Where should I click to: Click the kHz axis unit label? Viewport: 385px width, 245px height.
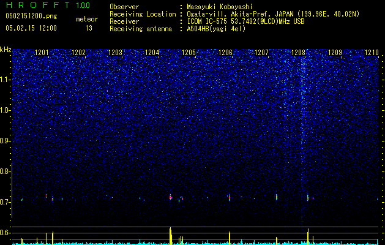click(6, 50)
